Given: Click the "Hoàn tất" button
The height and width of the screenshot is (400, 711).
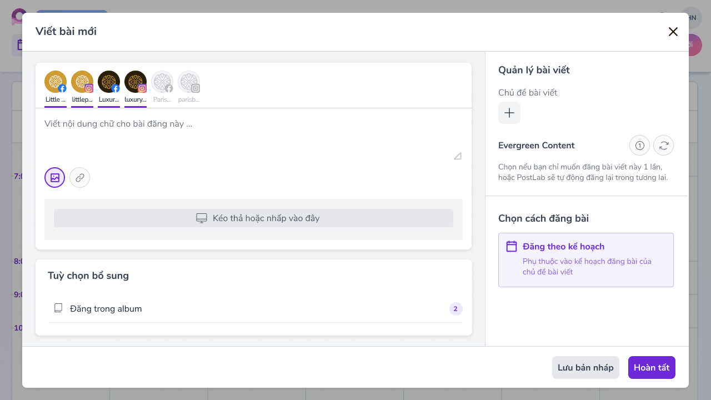Looking at the screenshot, I should click(x=652, y=367).
